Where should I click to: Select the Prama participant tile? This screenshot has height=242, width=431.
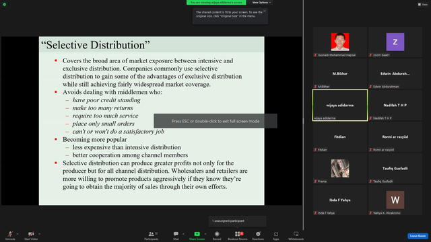click(340, 169)
